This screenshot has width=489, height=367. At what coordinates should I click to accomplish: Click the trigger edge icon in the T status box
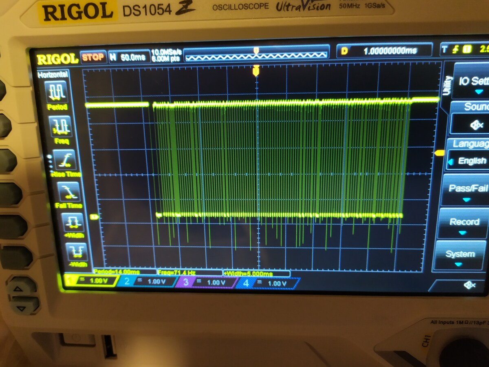tap(456, 50)
